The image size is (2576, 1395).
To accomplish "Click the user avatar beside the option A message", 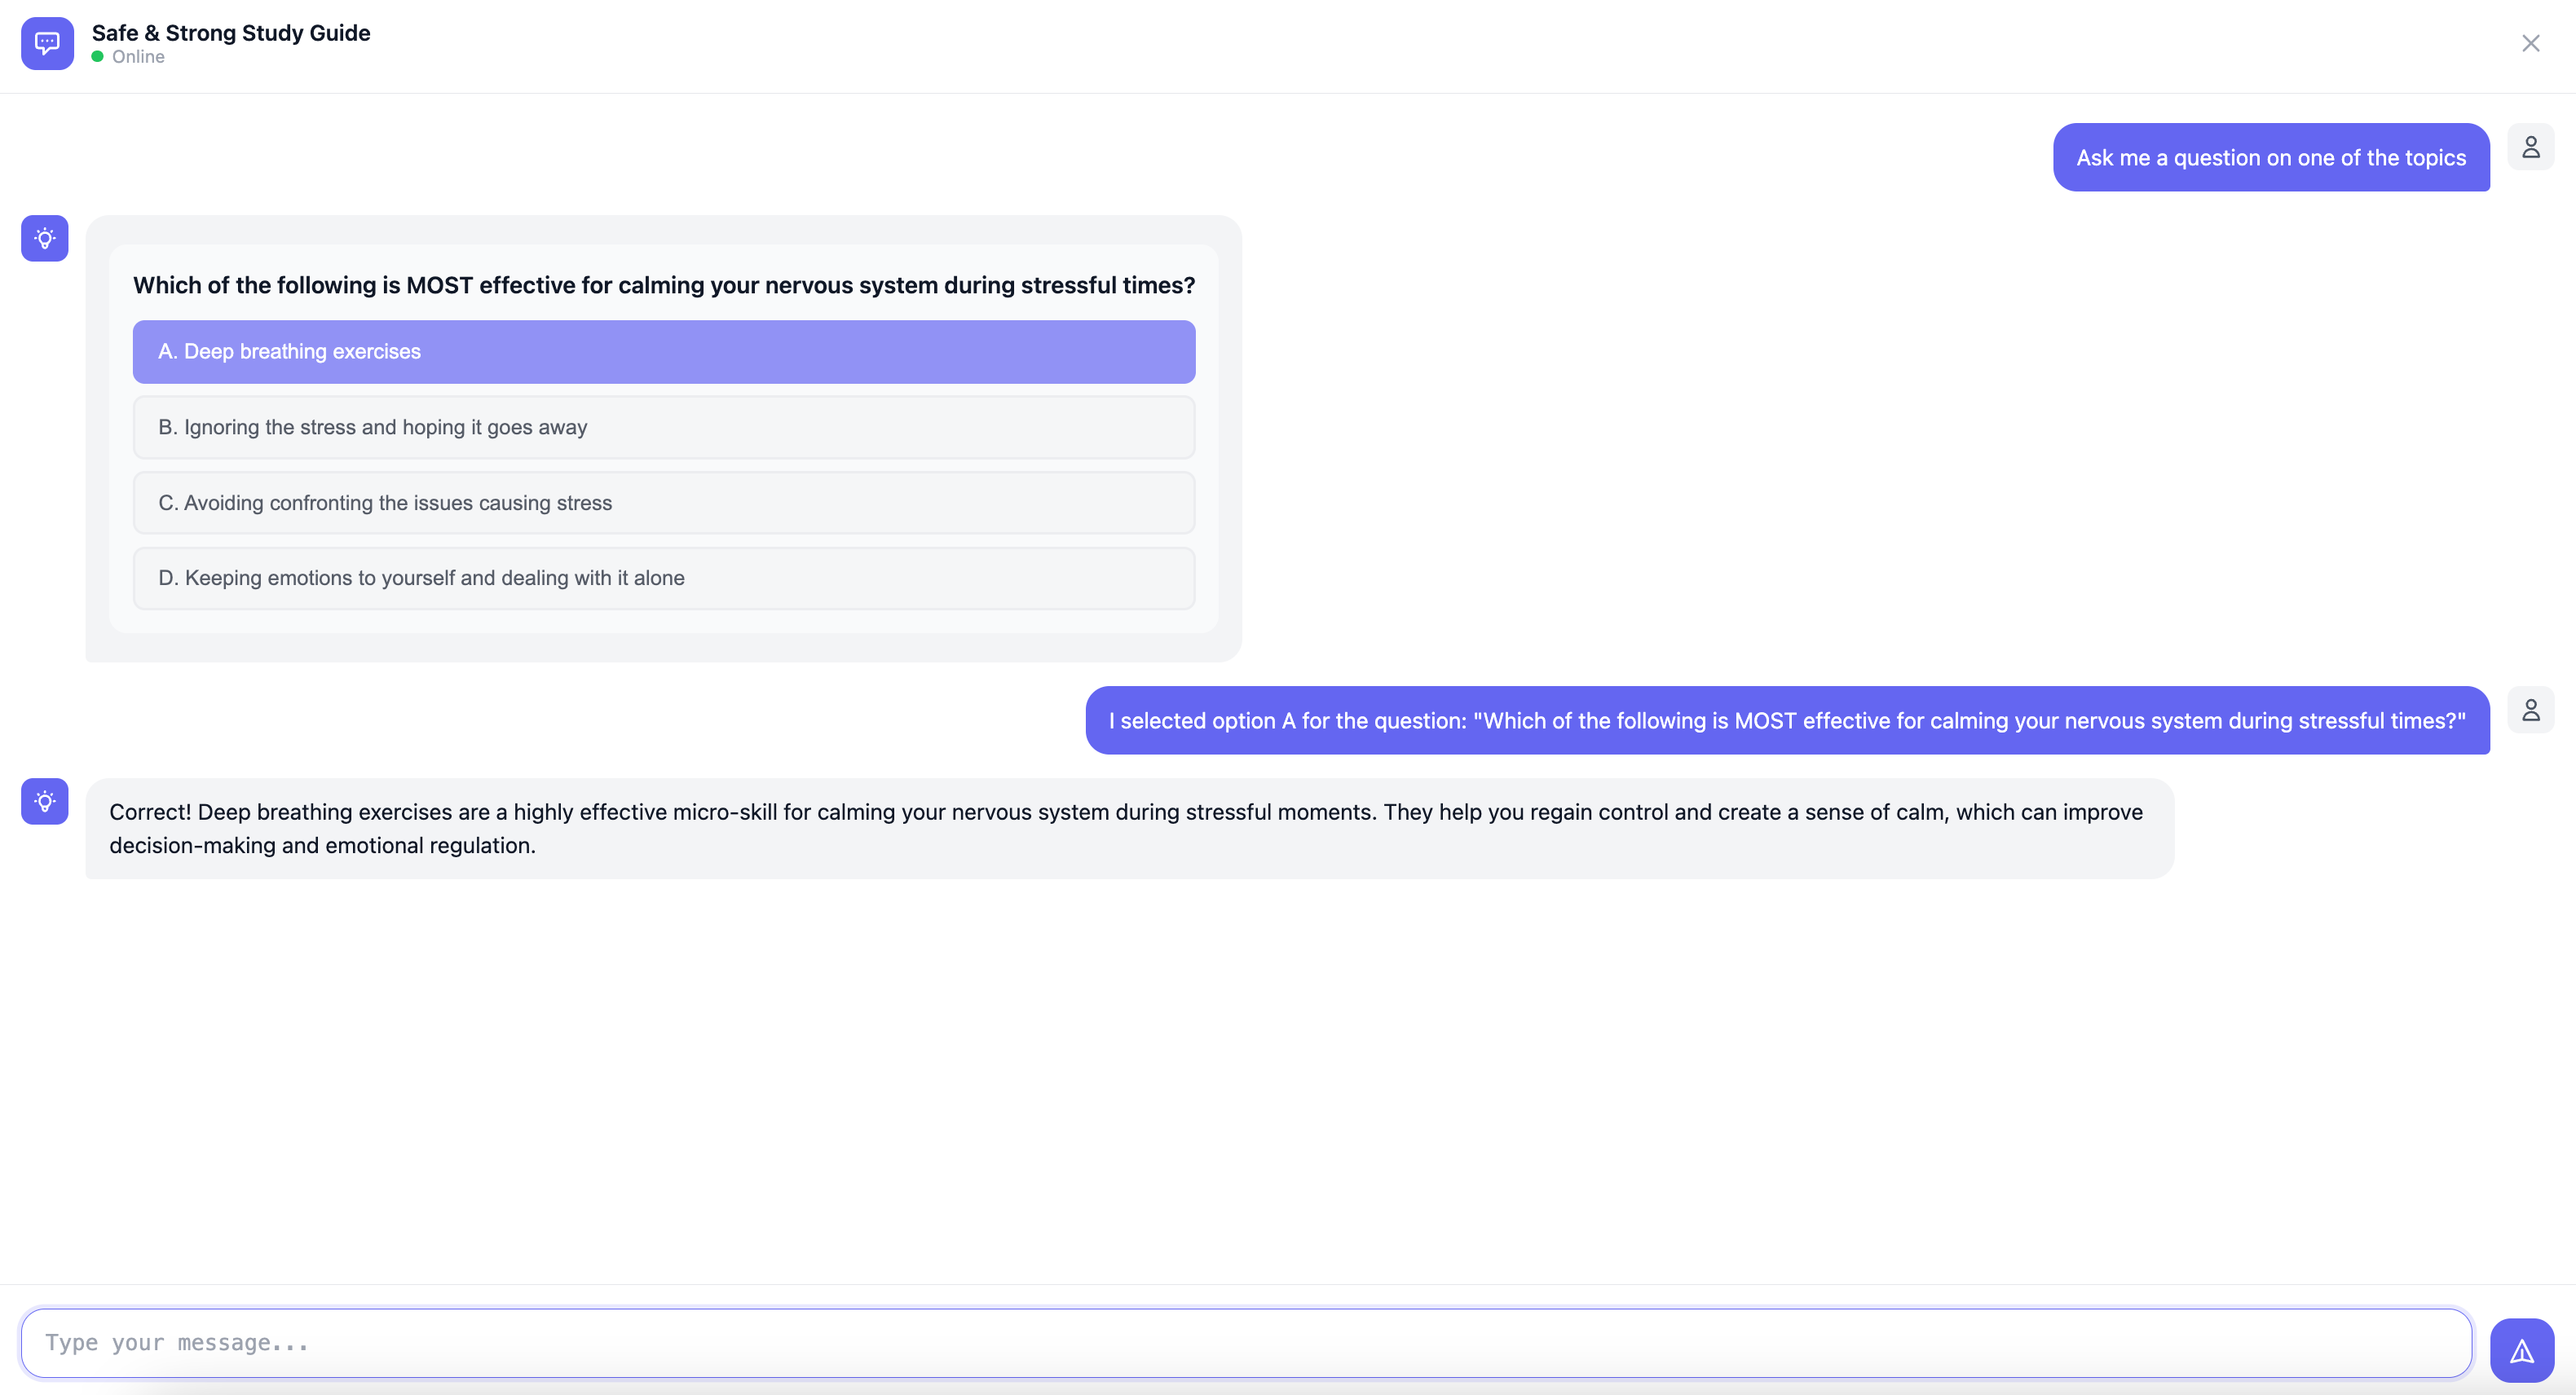I will pyautogui.click(x=2530, y=710).
